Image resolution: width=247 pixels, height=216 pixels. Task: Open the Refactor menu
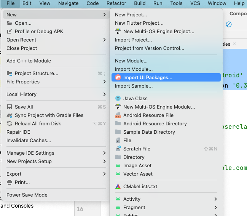pyautogui.click(x=116, y=3)
